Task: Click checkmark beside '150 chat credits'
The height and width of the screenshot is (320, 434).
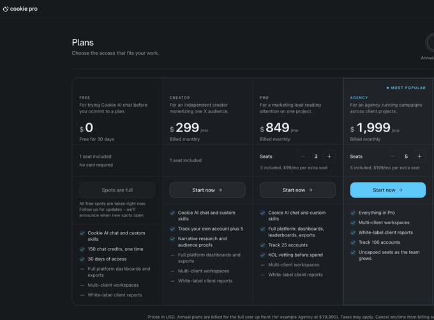Action: point(82,249)
